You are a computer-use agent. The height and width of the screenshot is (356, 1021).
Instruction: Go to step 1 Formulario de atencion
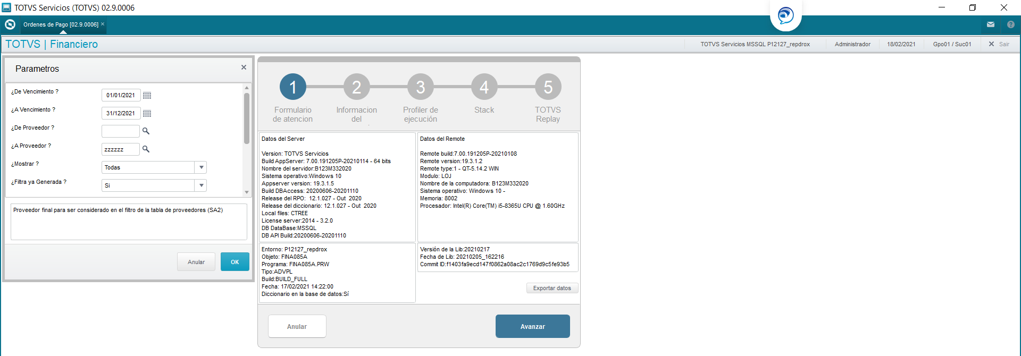pyautogui.click(x=293, y=87)
